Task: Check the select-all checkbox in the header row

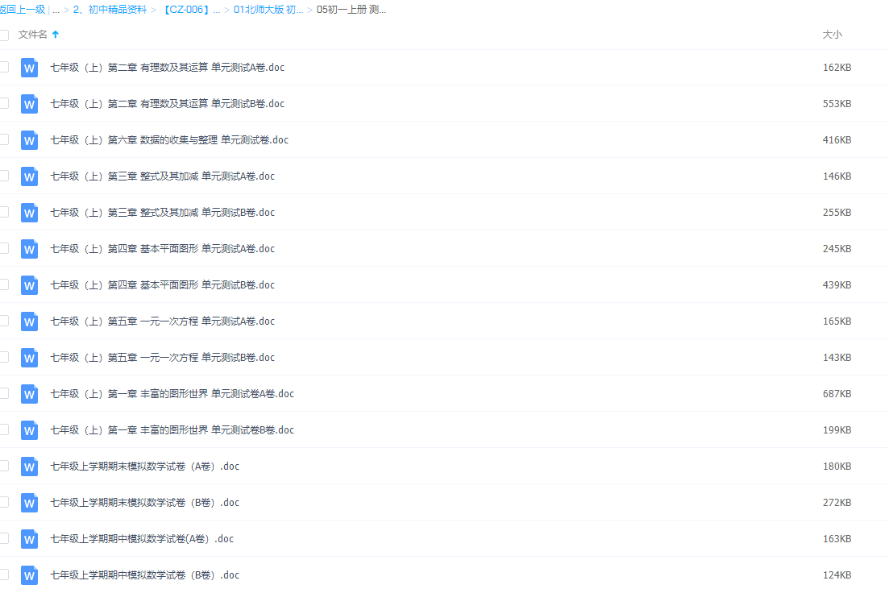Action: [5, 35]
